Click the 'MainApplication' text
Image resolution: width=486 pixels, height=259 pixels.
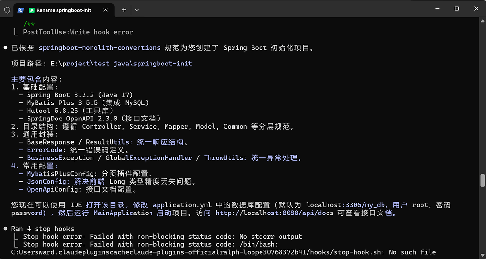pyautogui.click(x=123, y=213)
